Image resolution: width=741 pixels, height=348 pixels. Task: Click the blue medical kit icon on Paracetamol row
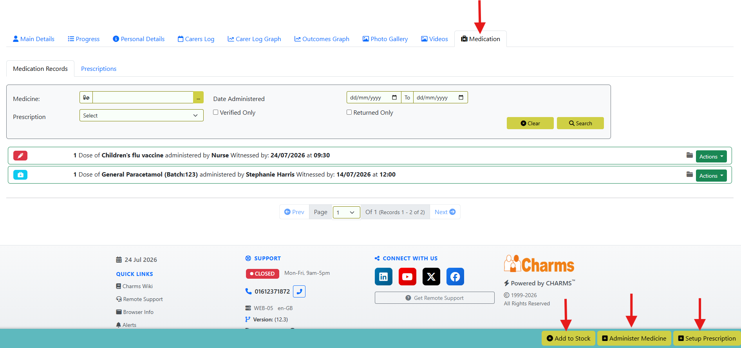(x=20, y=175)
